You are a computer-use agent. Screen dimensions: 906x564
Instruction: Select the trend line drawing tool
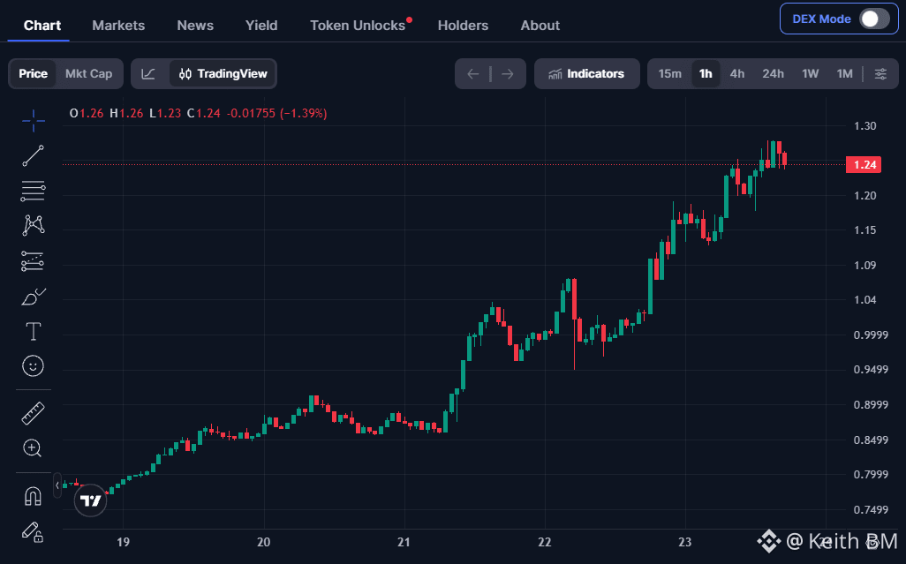(33, 156)
